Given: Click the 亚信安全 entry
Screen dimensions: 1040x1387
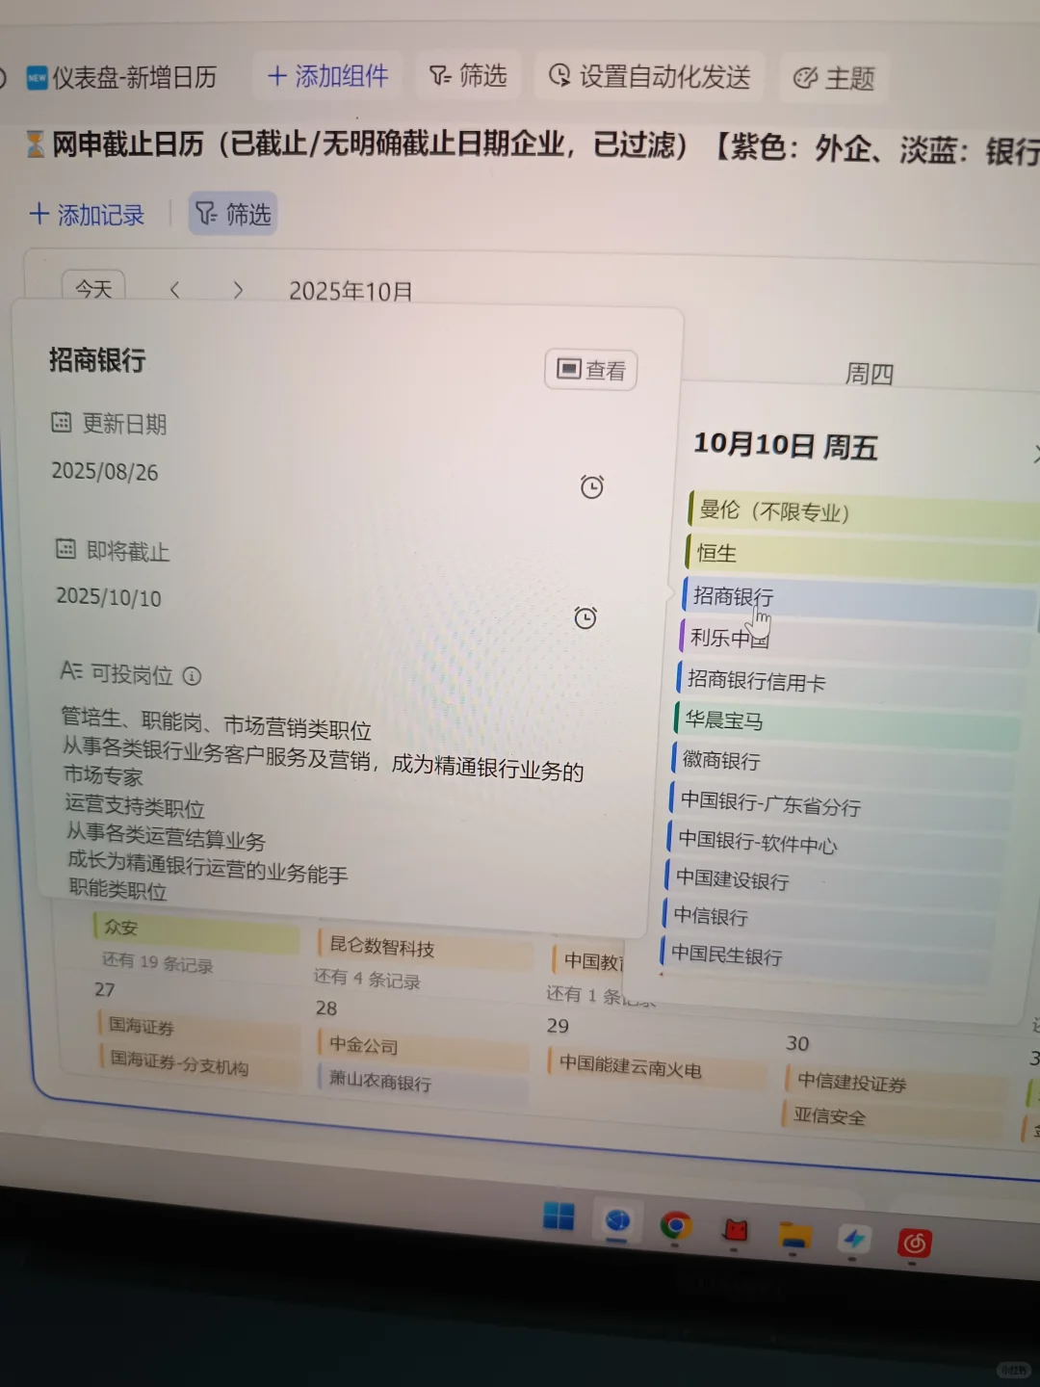Looking at the screenshot, I should pyautogui.click(x=893, y=1119).
